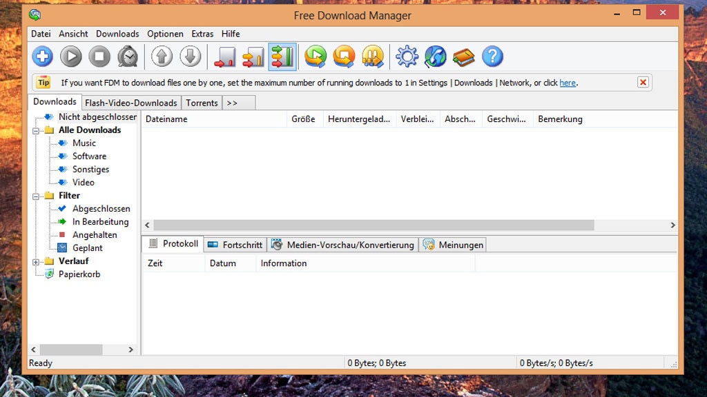Start downloads with the play icon
The width and height of the screenshot is (707, 397).
[x=71, y=57]
